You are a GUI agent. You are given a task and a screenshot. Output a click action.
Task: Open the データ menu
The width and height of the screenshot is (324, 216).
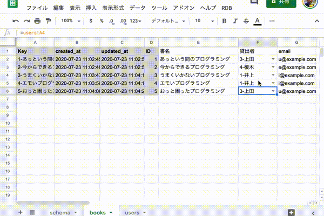point(137,8)
